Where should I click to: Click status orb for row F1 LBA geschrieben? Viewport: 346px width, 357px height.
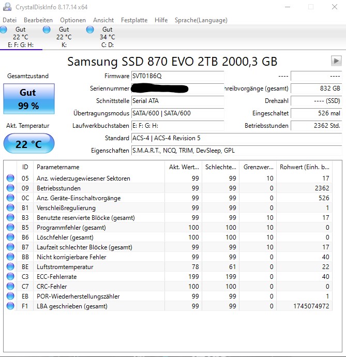(10, 306)
